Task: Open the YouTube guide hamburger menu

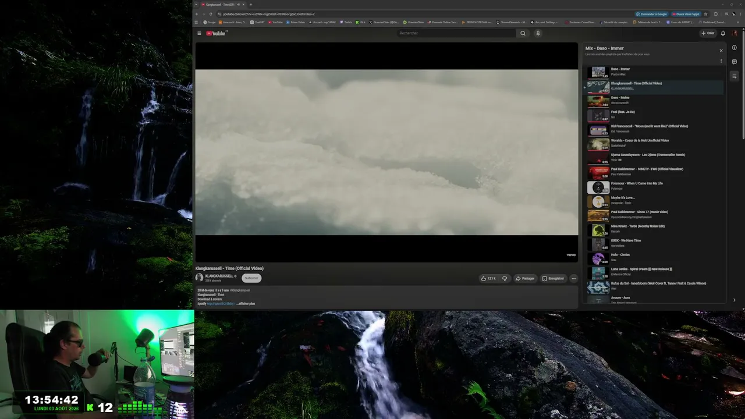Action: coord(199,33)
